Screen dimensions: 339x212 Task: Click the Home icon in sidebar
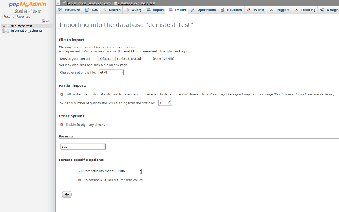click(17, 11)
